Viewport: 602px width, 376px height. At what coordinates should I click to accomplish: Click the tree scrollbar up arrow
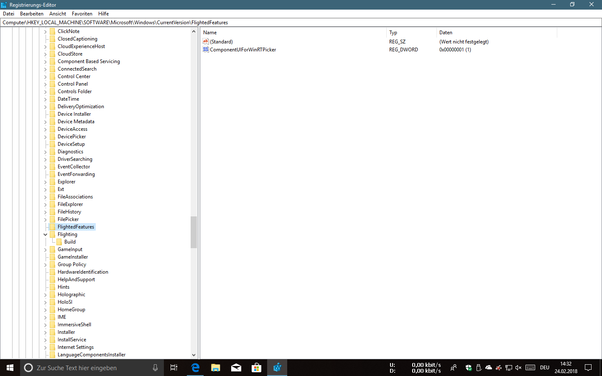(x=194, y=31)
